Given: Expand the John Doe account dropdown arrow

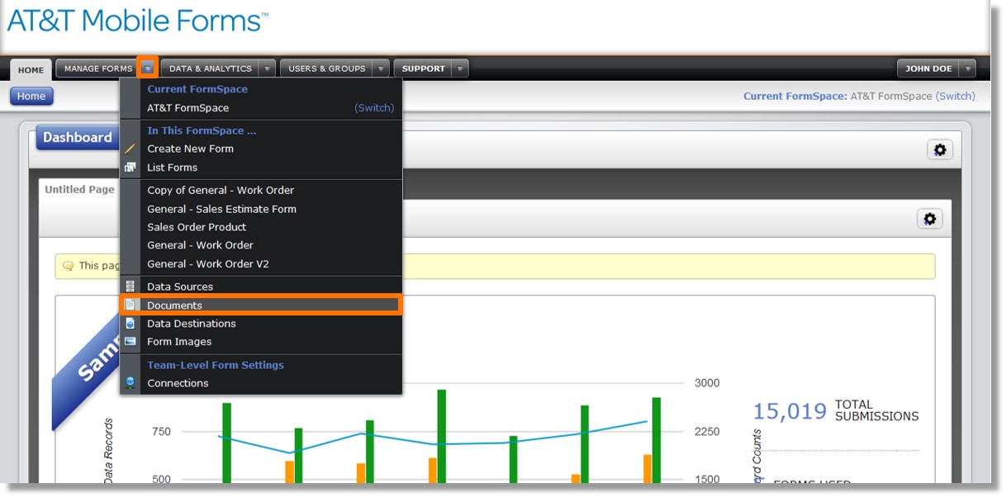Looking at the screenshot, I should 968,69.
